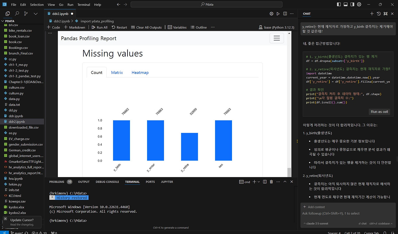This screenshot has width=398, height=234.
Task: Open bike_rentals.csv in explorer
Action: [x=20, y=30]
